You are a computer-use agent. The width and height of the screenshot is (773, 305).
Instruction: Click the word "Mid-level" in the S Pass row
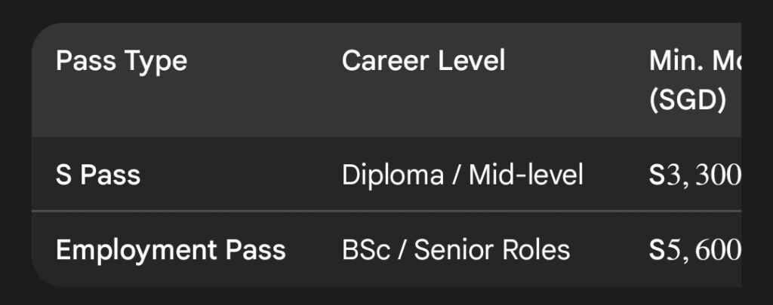[x=526, y=175]
